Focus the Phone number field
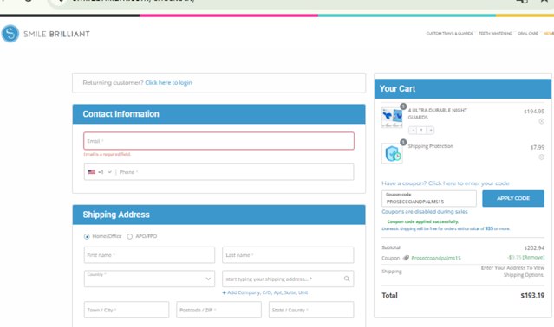This screenshot has width=554, height=327. click(x=235, y=172)
